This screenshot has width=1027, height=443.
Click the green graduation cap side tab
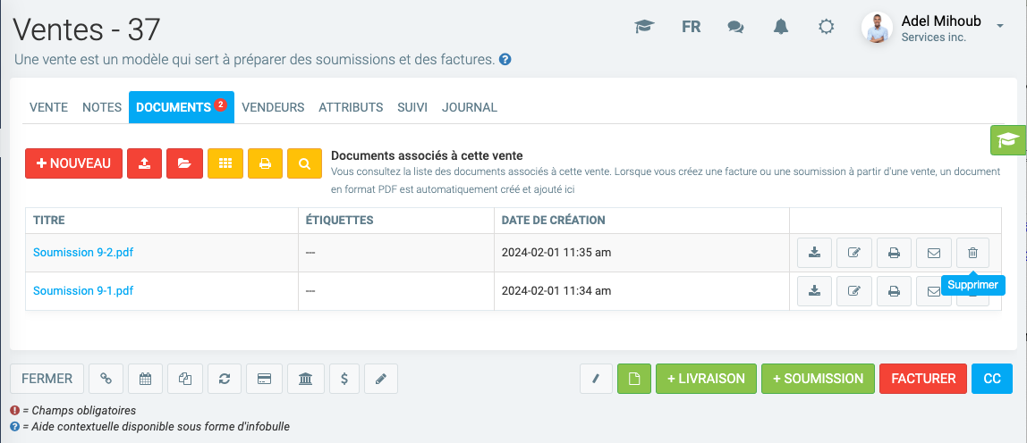[1009, 140]
